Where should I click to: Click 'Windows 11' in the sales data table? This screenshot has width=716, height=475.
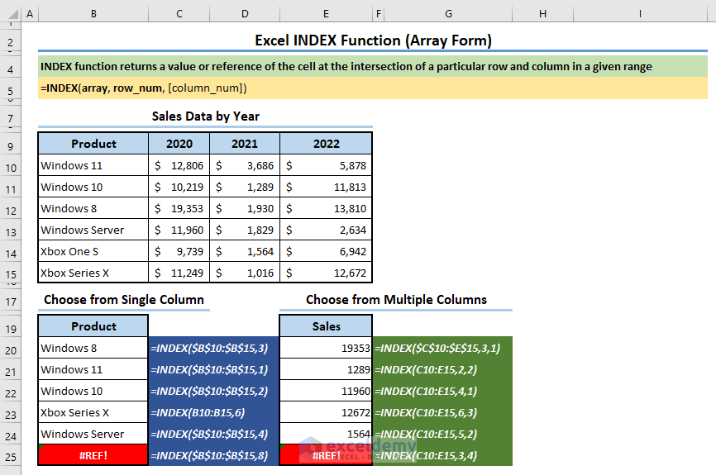coord(93,165)
